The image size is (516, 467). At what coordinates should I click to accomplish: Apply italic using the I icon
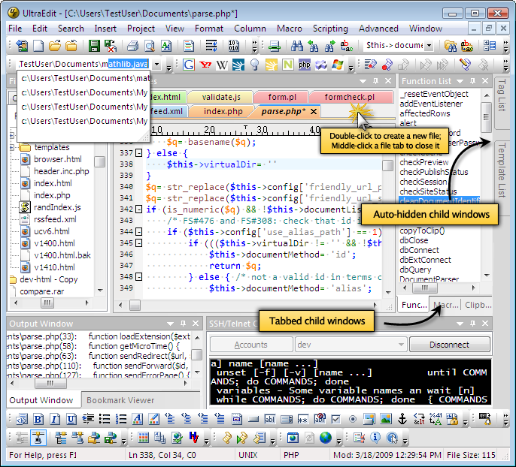[55, 419]
